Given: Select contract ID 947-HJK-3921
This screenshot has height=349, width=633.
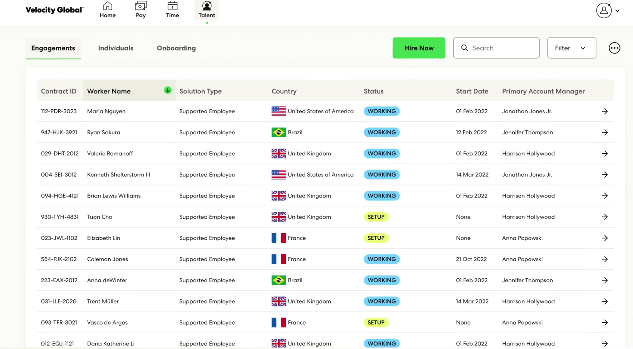Looking at the screenshot, I should [x=59, y=133].
